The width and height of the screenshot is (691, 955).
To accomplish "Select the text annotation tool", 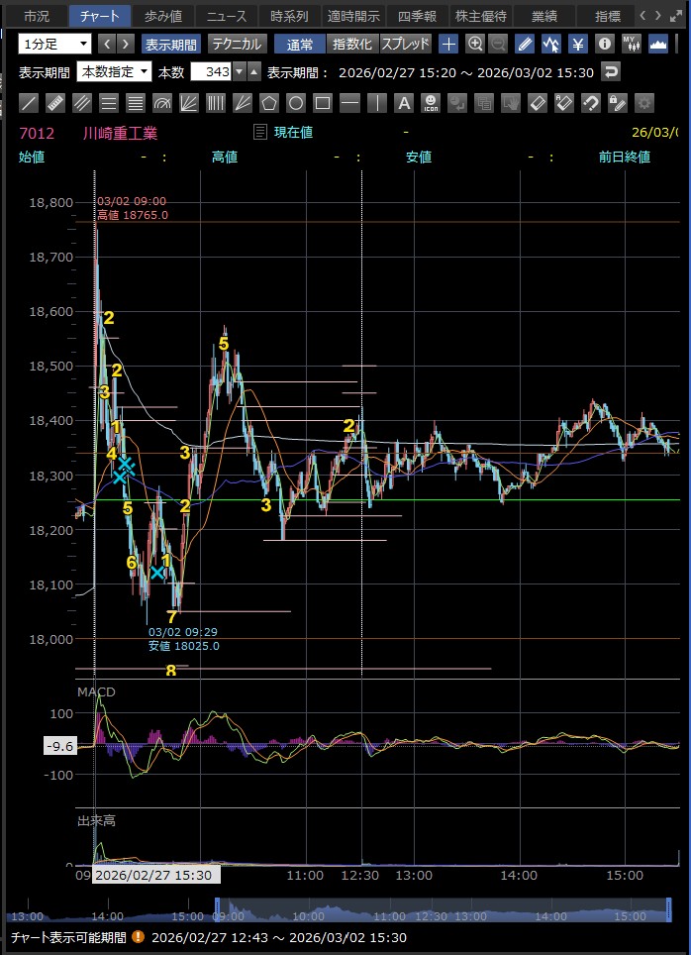I will [403, 103].
